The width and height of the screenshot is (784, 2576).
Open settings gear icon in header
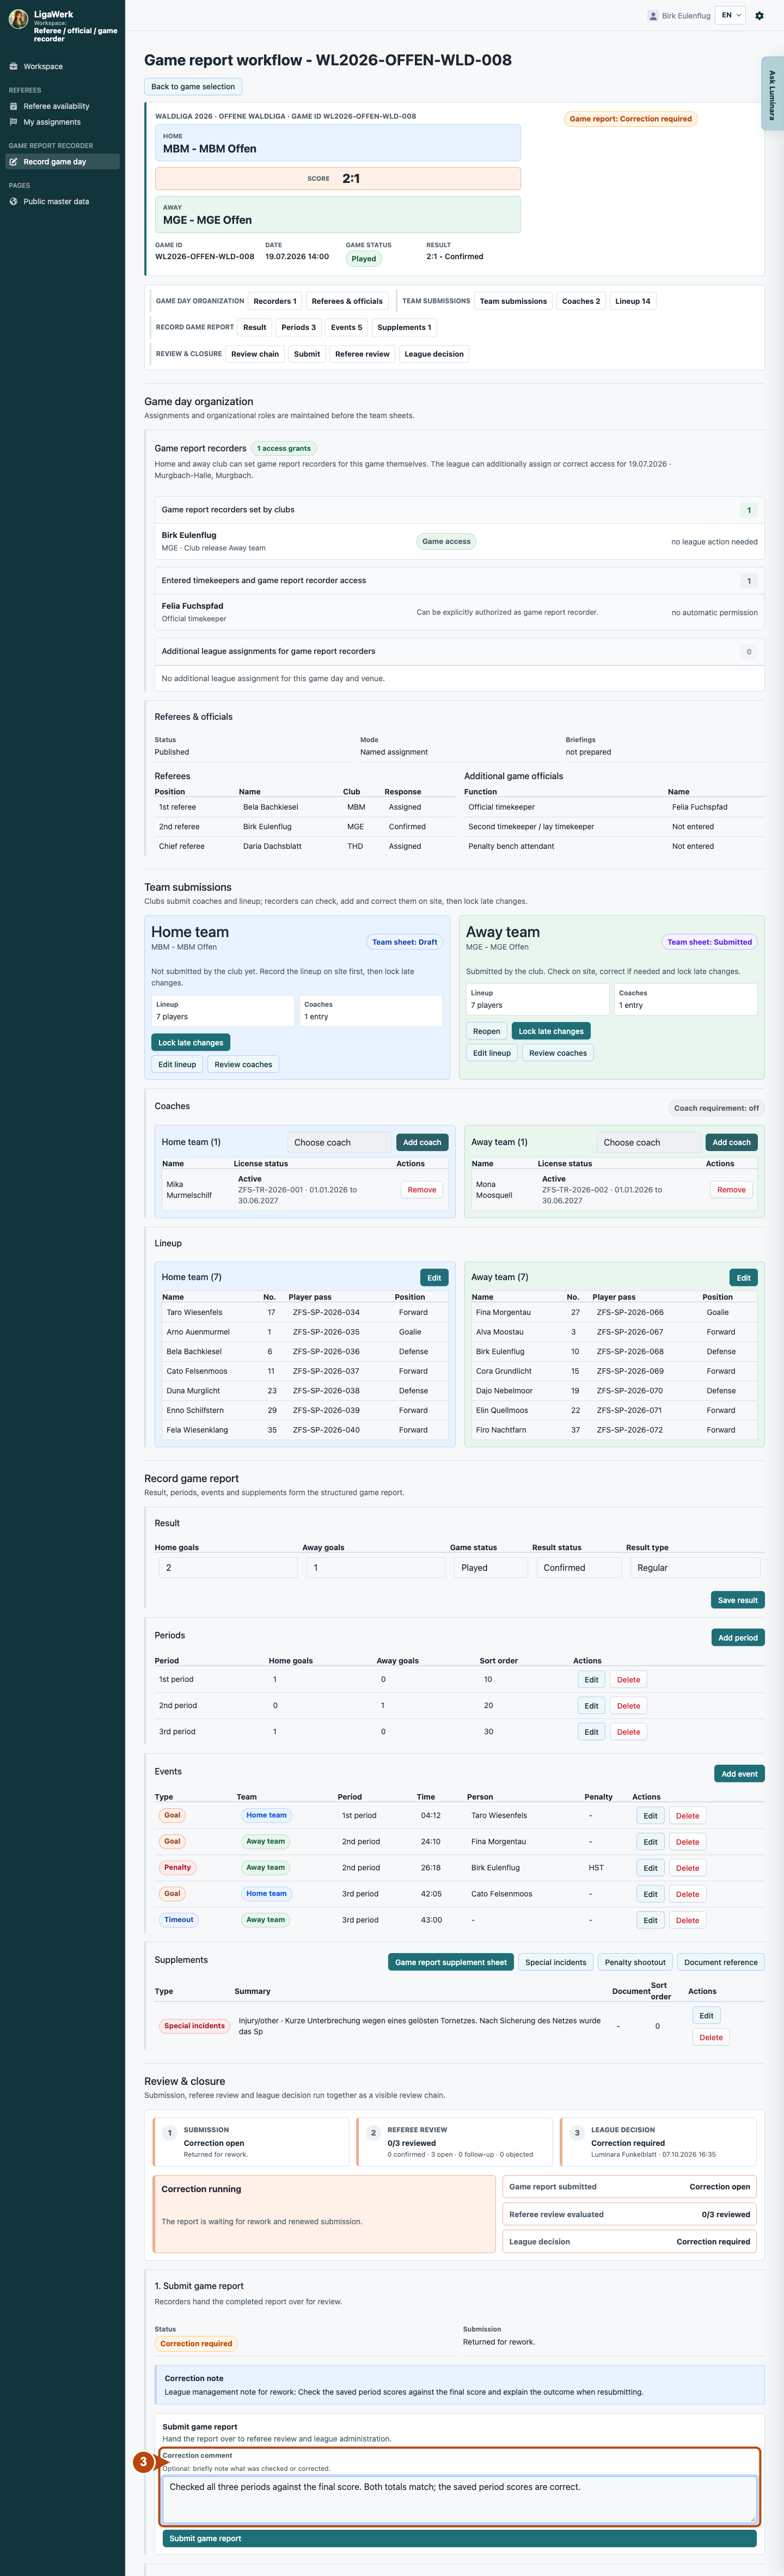[x=760, y=16]
